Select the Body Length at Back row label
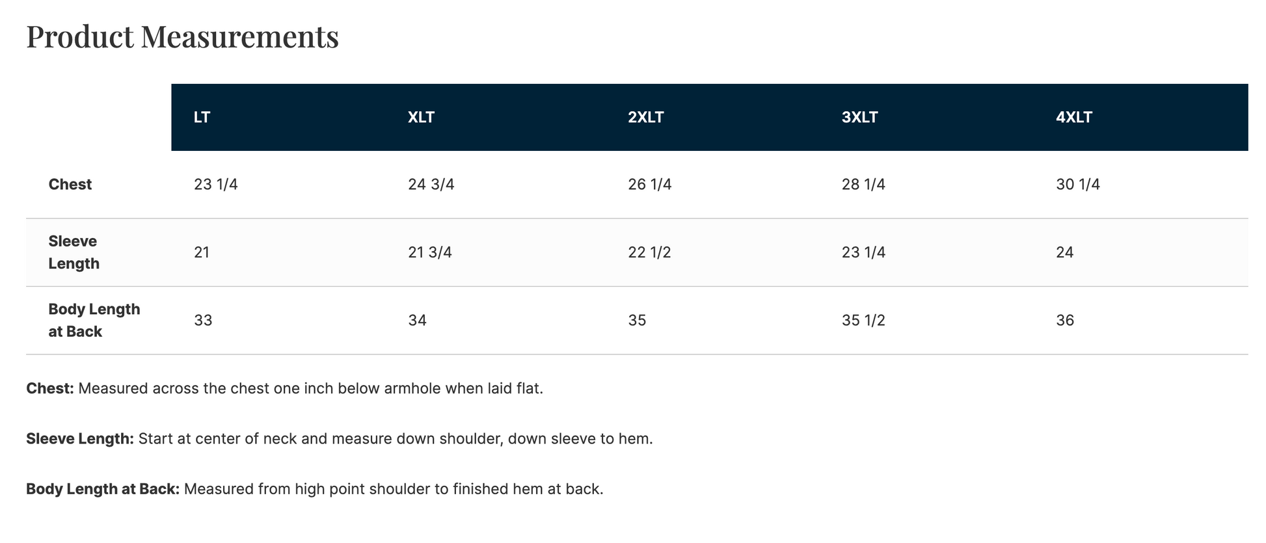Screen dimensions: 1266x543 [94, 320]
